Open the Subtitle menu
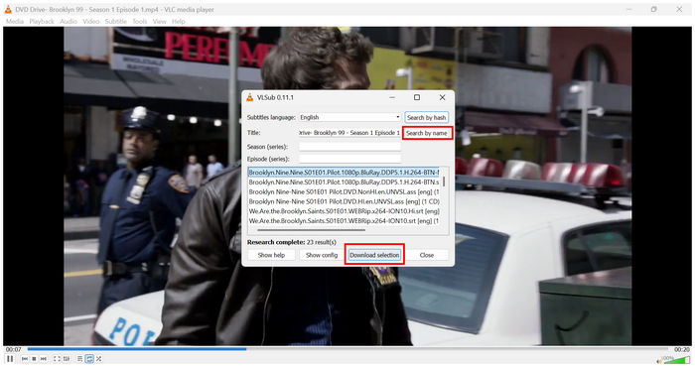Image resolution: width=695 pixels, height=367 pixels. coord(116,21)
